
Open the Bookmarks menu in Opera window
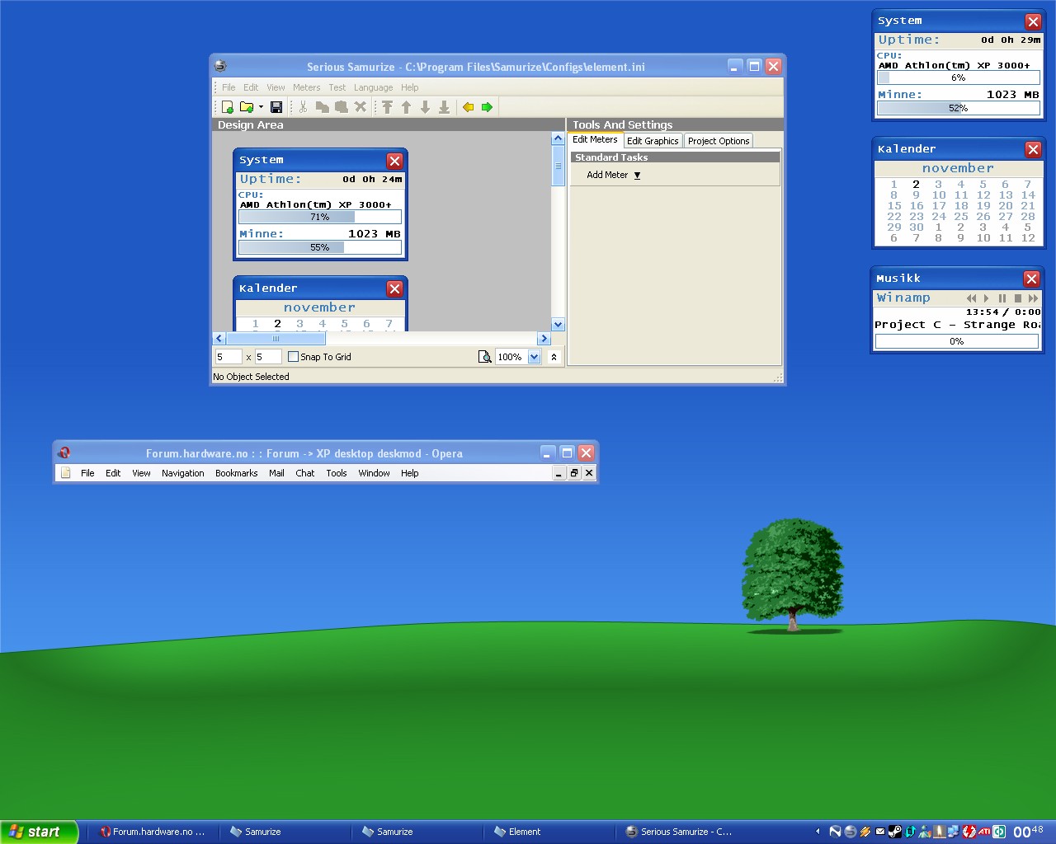(236, 473)
